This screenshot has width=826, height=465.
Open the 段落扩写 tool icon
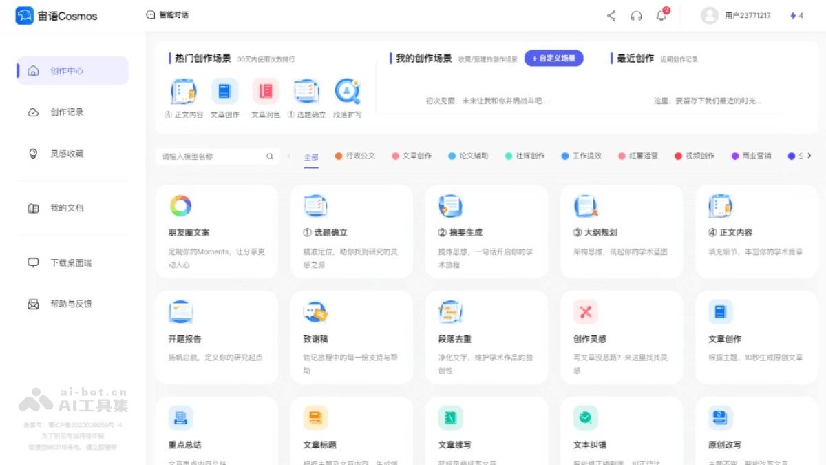(x=348, y=91)
